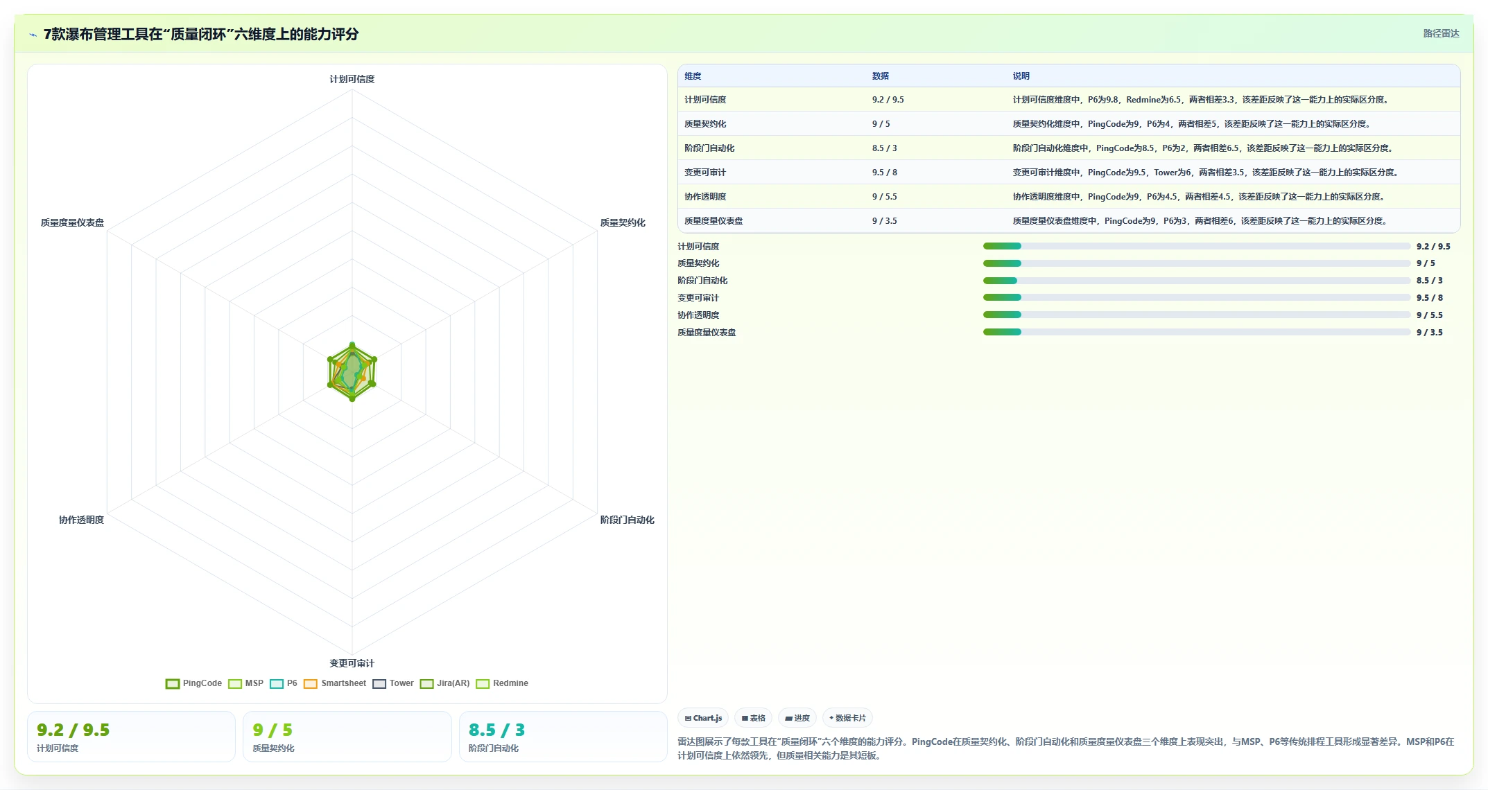Click the 变更可审计 radar axis label
Viewport: 1488px width, 790px height.
point(352,663)
